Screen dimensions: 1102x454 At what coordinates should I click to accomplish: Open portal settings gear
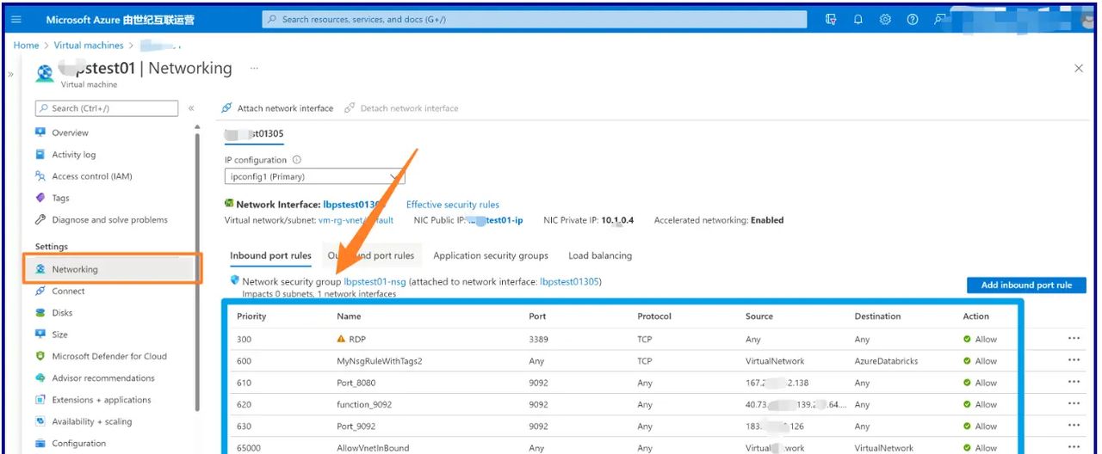coord(885,20)
